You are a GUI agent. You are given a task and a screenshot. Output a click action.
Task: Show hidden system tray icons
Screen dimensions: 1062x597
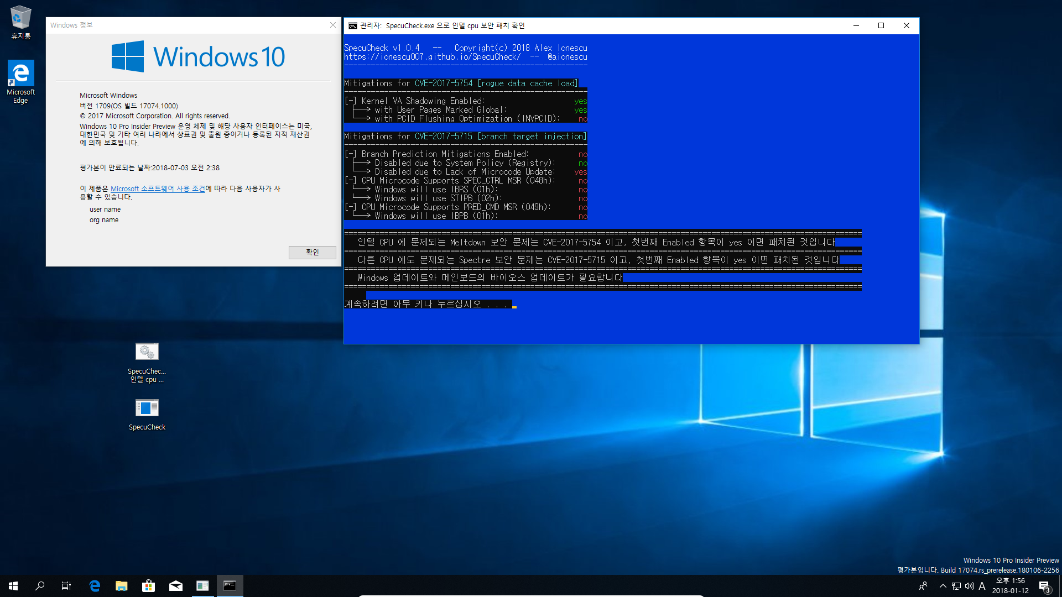pyautogui.click(x=943, y=586)
